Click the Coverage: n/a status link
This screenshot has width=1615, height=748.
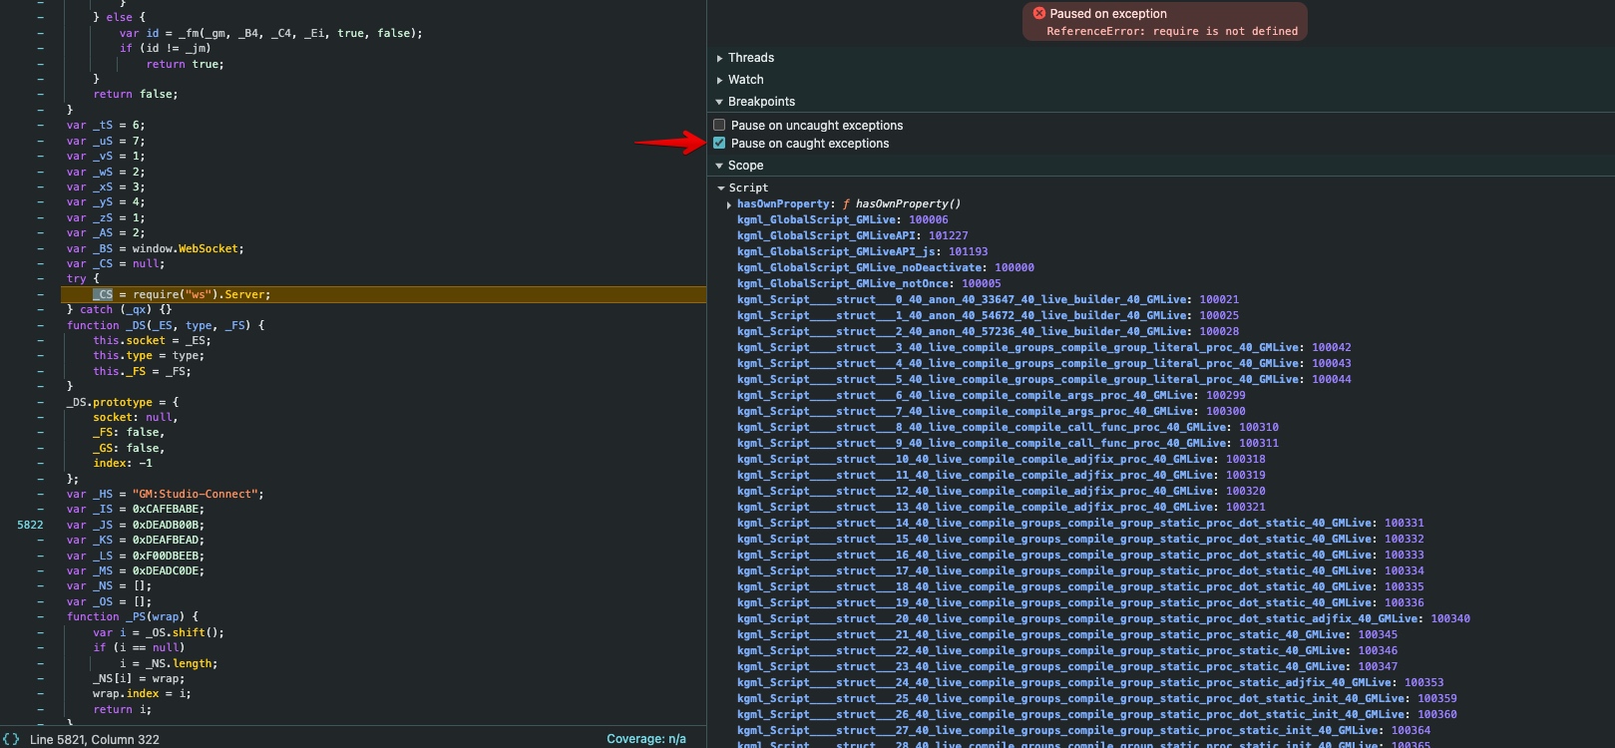tap(646, 739)
